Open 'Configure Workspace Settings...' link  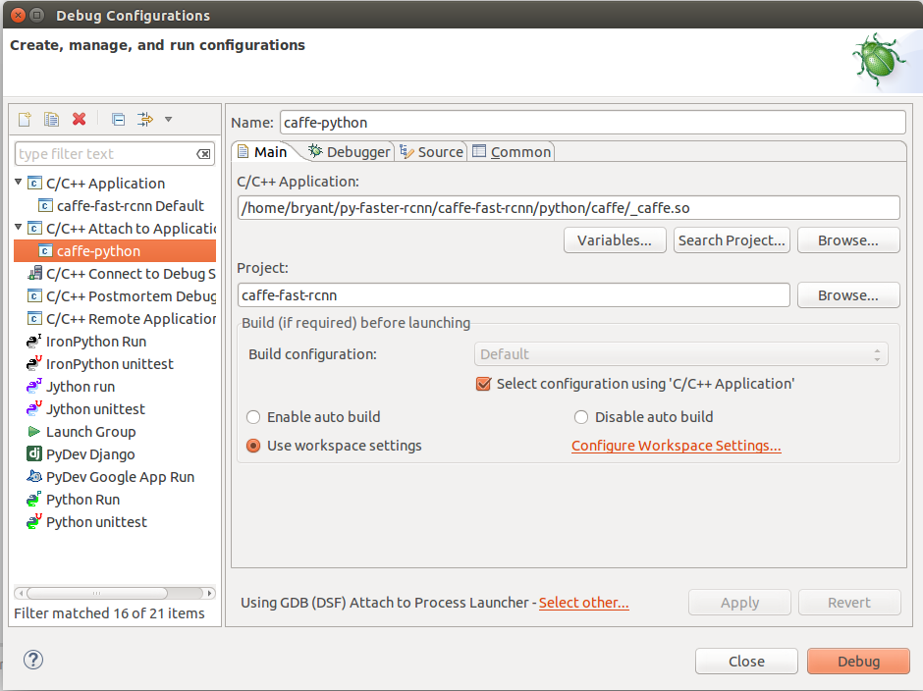pos(676,446)
